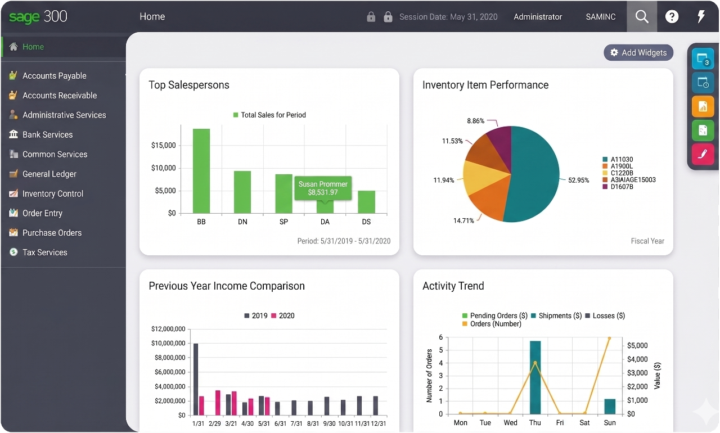Screen dimensions: 720x433
Task: Click the Add Widgets button
Action: (x=638, y=52)
